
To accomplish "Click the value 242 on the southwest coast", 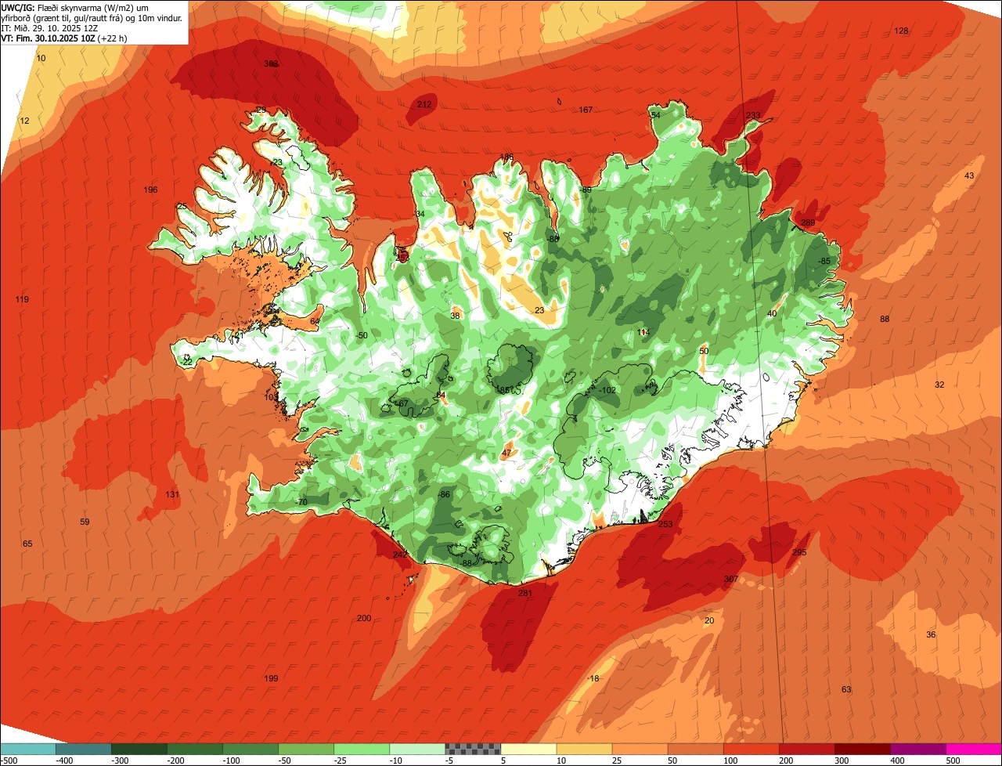I will [400, 555].
